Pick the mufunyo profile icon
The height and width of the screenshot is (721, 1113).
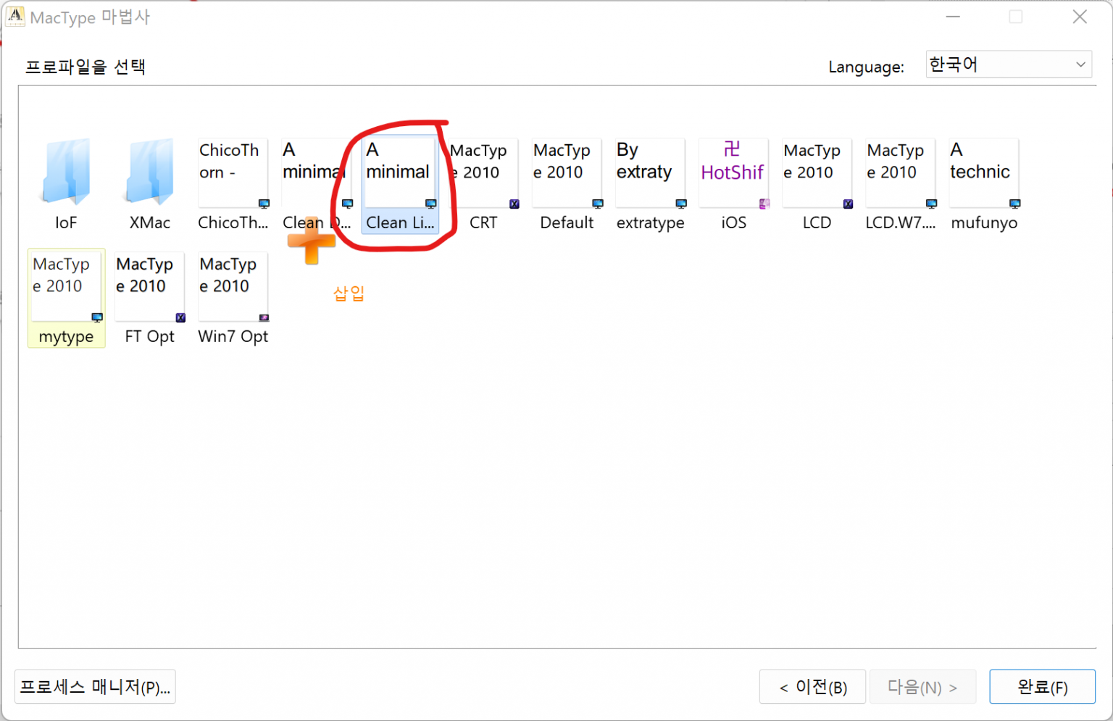tap(984, 172)
